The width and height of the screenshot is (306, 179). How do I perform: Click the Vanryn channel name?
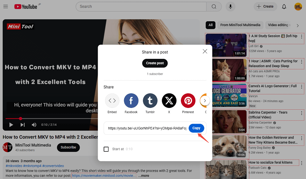[x=253, y=96]
